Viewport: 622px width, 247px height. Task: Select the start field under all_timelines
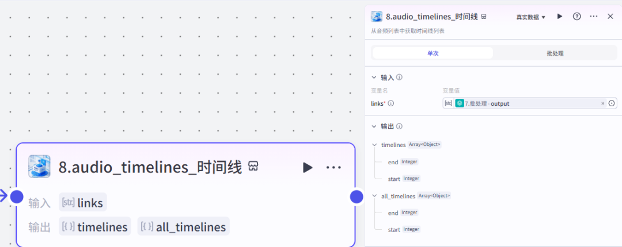click(394, 230)
